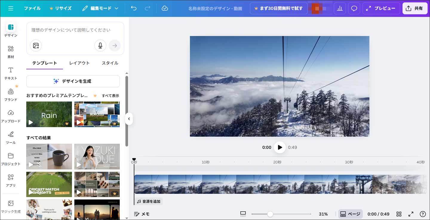Toggle fullscreen mode with the expand arrows
This screenshot has width=430, height=220.
pyautogui.click(x=411, y=214)
